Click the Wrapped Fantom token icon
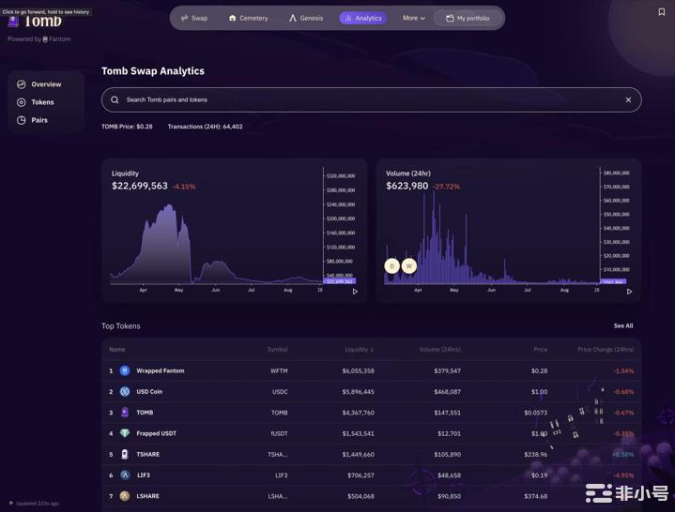Viewport: 675px width, 512px height. [x=125, y=370]
